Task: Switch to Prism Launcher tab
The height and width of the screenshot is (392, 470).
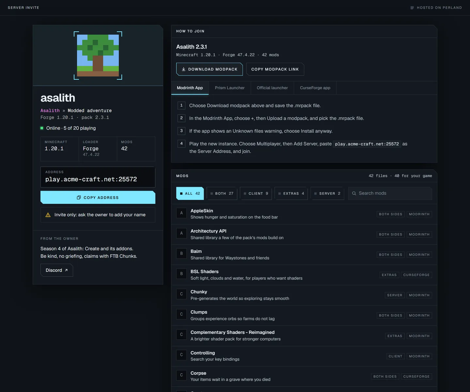Action: coord(230,88)
